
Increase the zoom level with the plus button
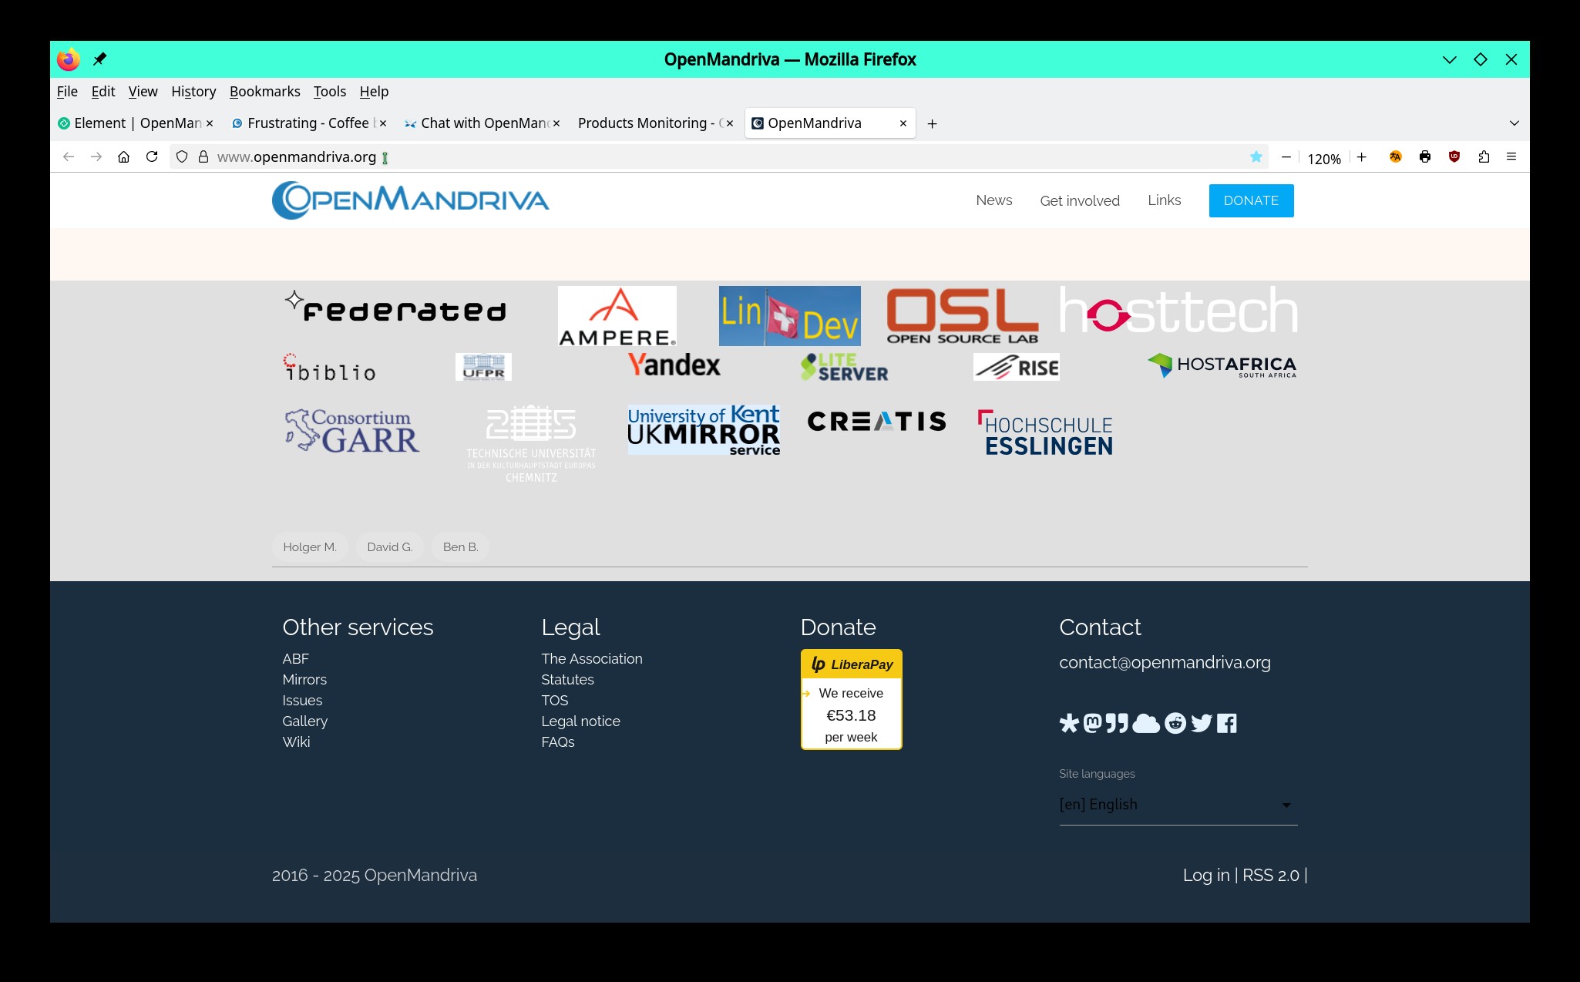(1362, 157)
